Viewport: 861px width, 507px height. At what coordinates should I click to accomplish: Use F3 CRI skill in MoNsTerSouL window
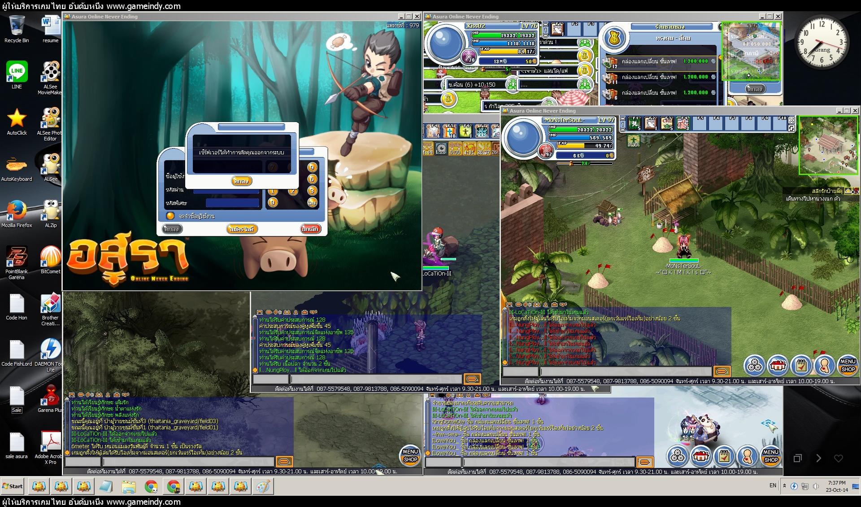[x=667, y=123]
